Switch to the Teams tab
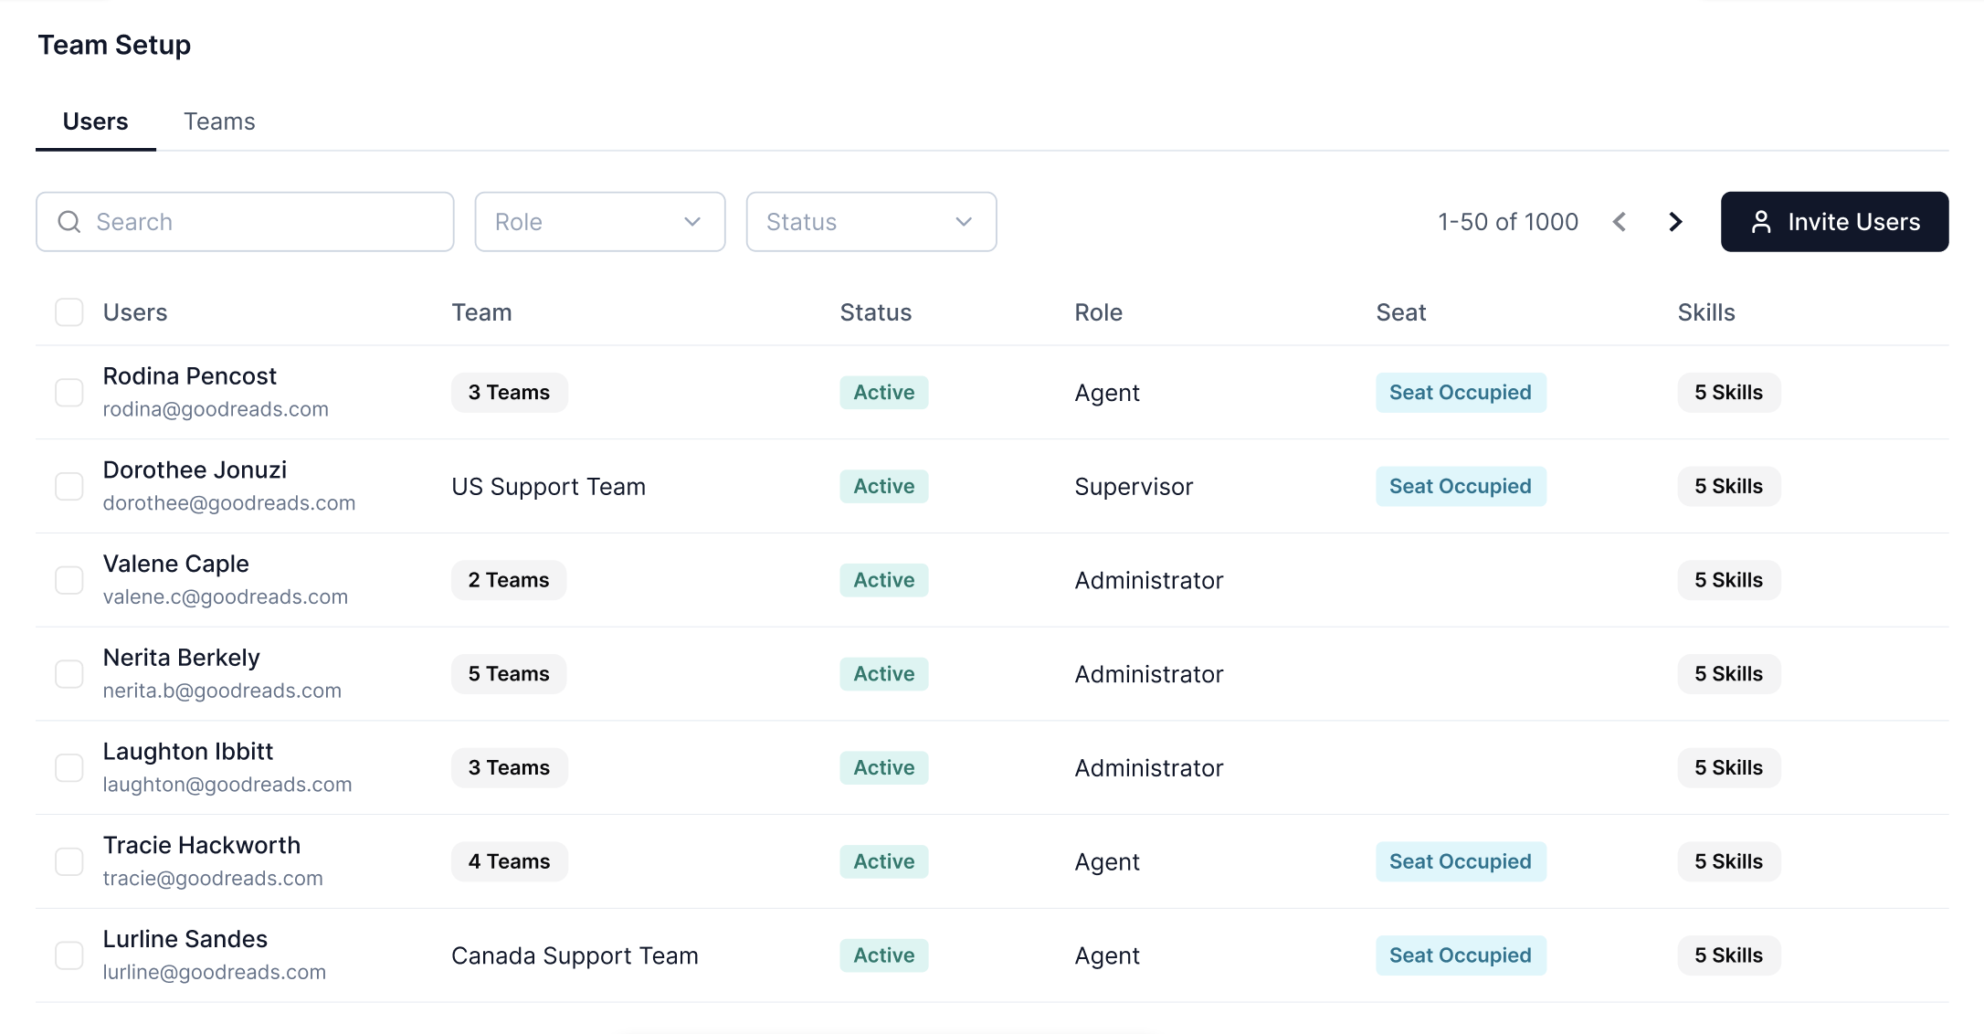Viewport: 1984px width, 1034px height. click(219, 121)
